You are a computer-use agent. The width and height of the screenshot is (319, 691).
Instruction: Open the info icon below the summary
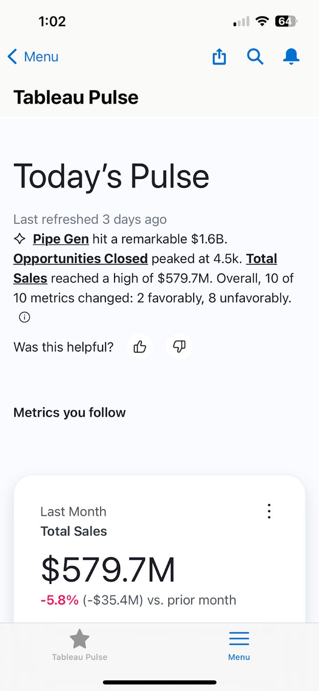[25, 317]
